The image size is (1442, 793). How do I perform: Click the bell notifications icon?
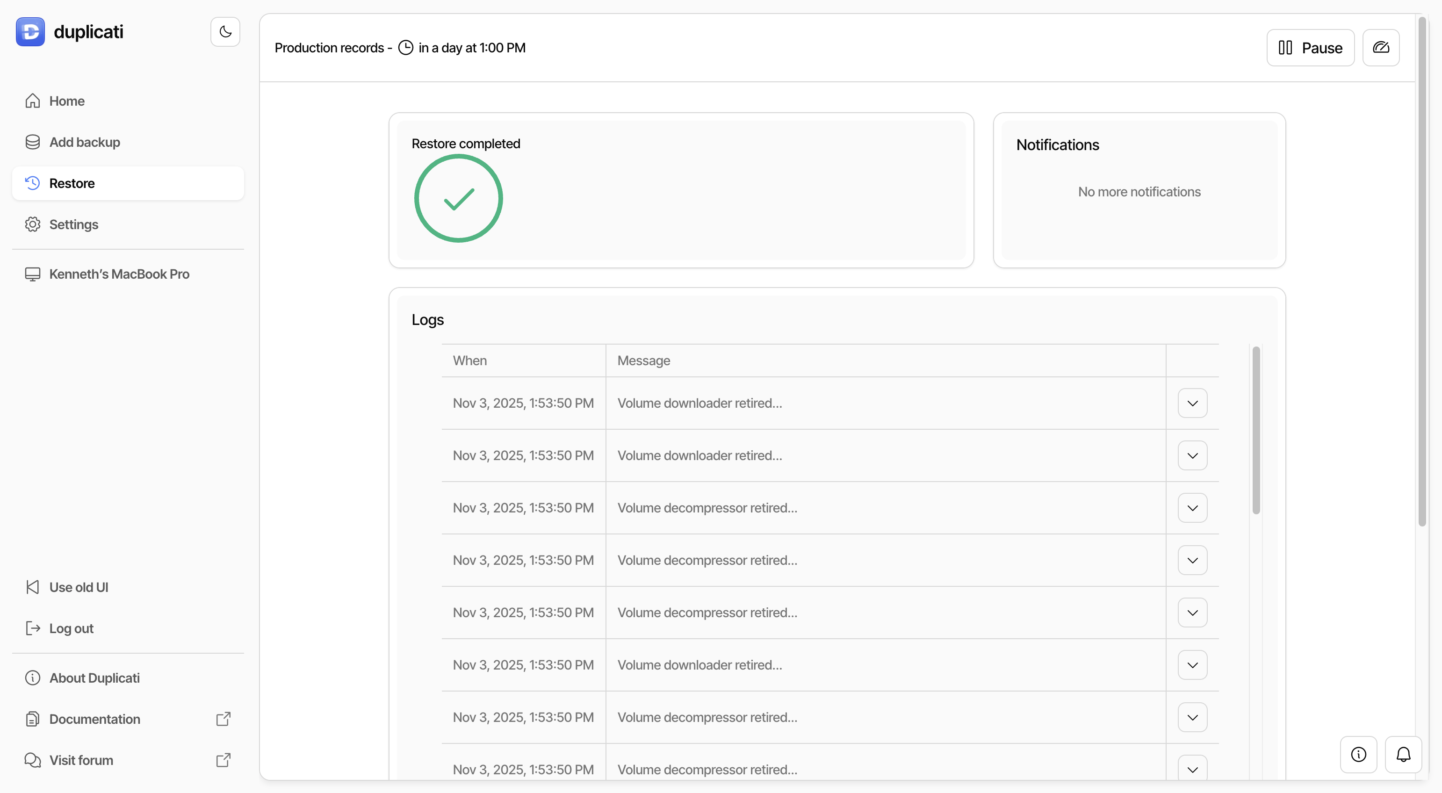click(x=1403, y=754)
